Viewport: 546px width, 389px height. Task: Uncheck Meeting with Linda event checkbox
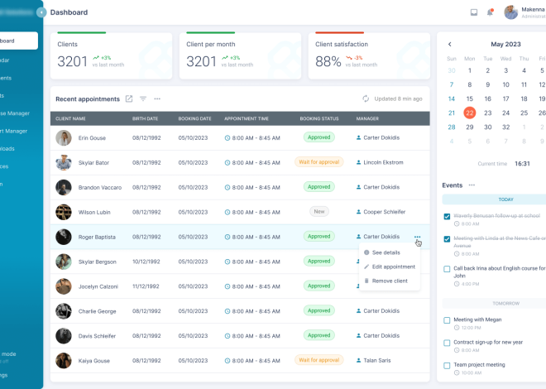[447, 239]
